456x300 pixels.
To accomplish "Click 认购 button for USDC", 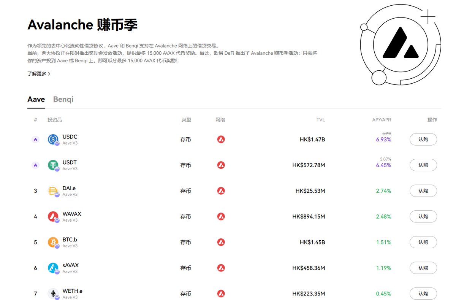I will [x=423, y=140].
